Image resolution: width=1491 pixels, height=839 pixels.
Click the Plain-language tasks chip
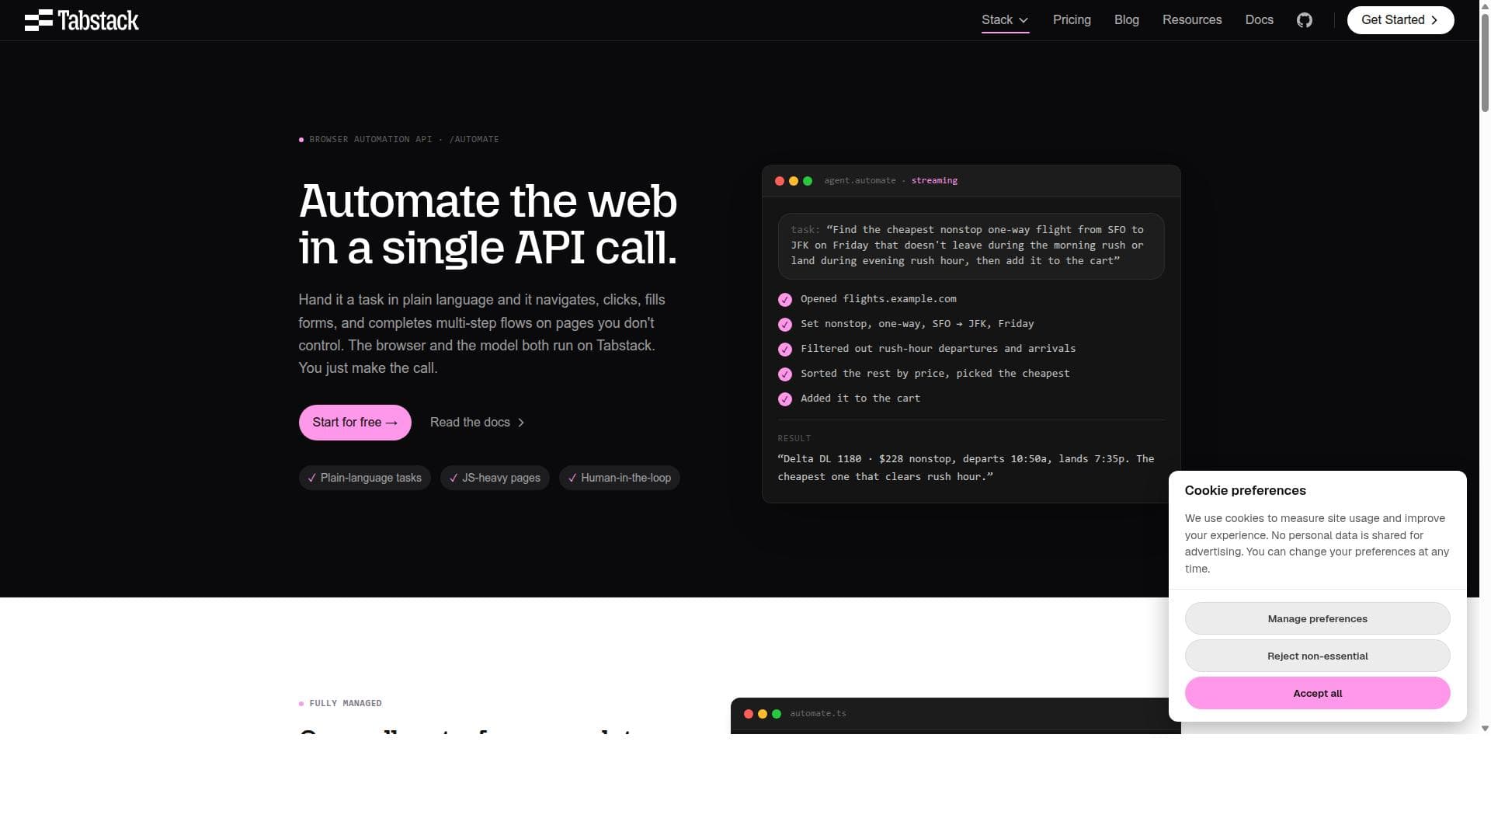click(364, 478)
